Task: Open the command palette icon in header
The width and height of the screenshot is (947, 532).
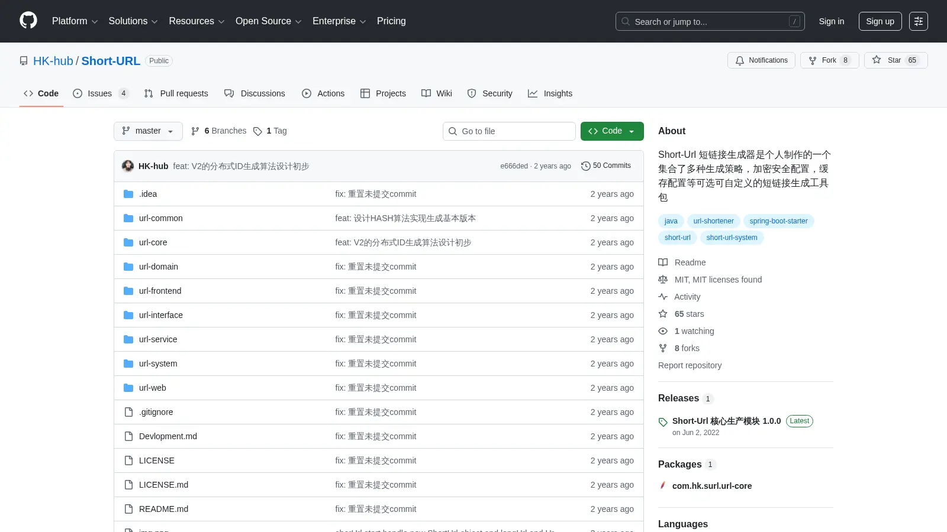Action: tap(919, 21)
